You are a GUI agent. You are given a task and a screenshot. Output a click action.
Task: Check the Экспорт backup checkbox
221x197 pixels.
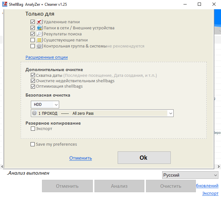[33, 129]
